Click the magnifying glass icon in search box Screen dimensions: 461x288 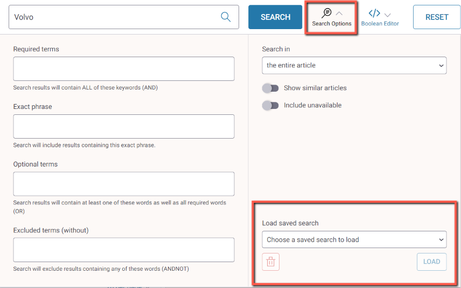coord(226,17)
